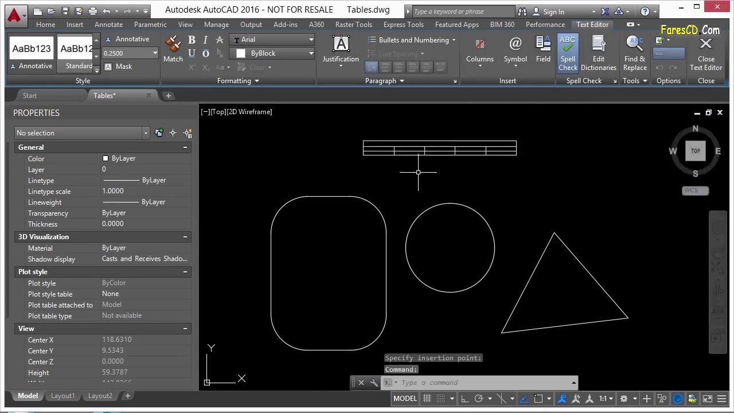734x413 pixels.
Task: Open the Annotate ribbon tab
Action: 108,25
